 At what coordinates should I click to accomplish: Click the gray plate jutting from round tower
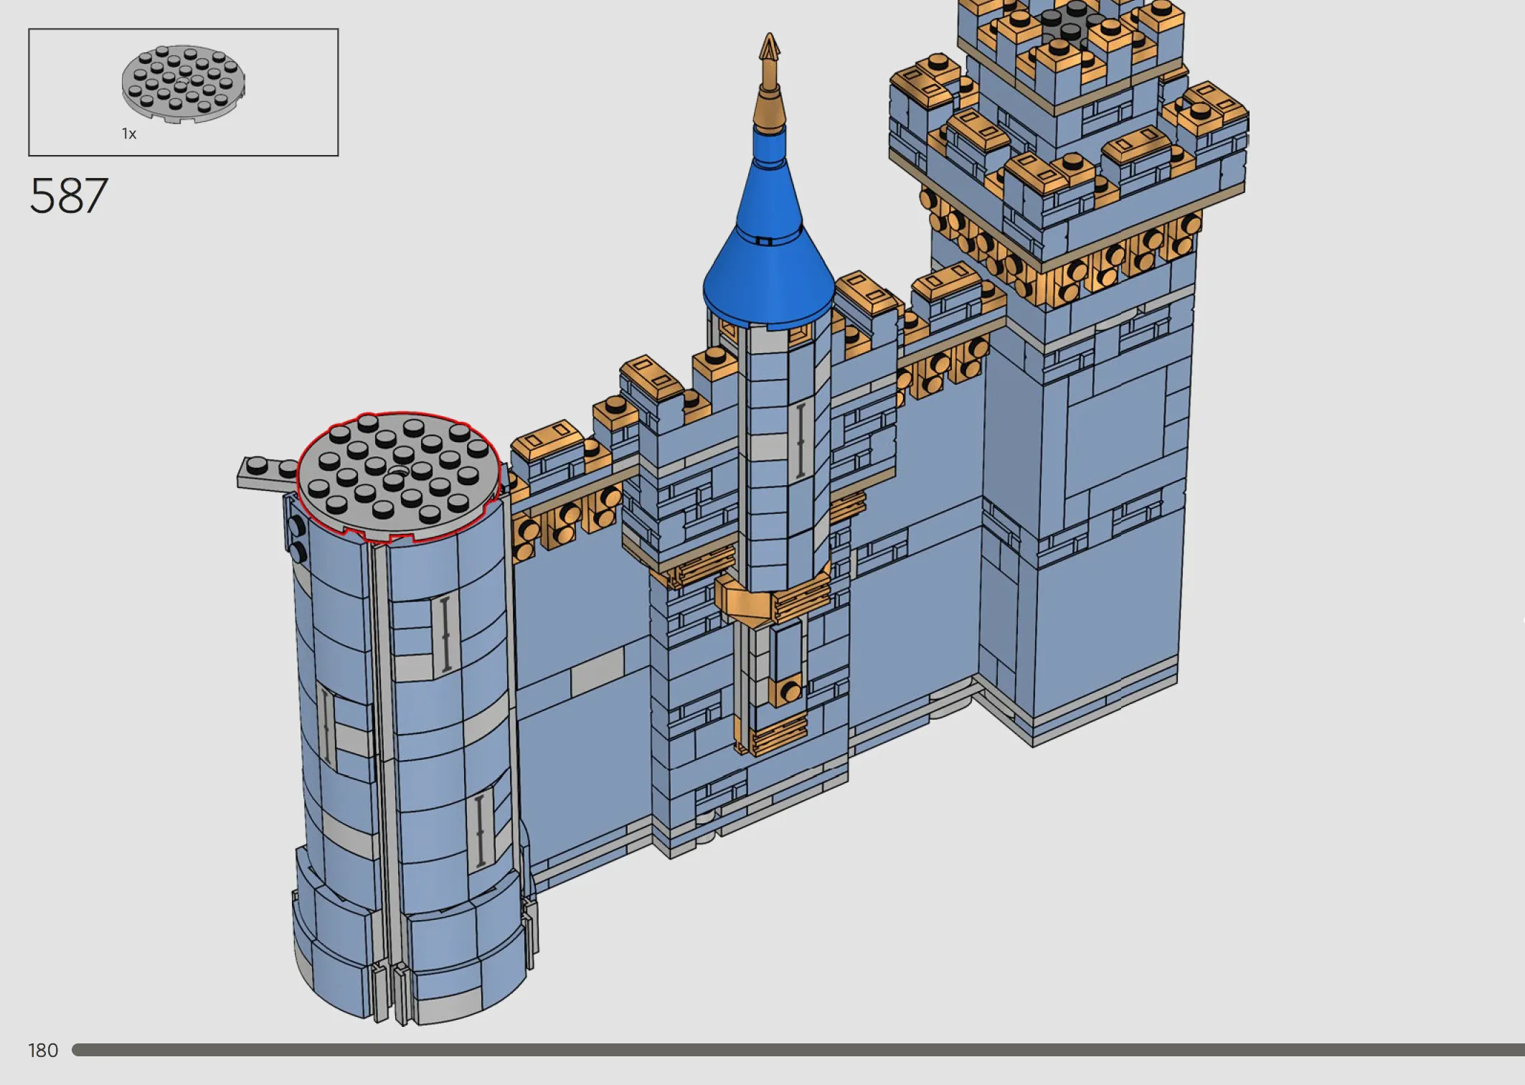pyautogui.click(x=267, y=473)
